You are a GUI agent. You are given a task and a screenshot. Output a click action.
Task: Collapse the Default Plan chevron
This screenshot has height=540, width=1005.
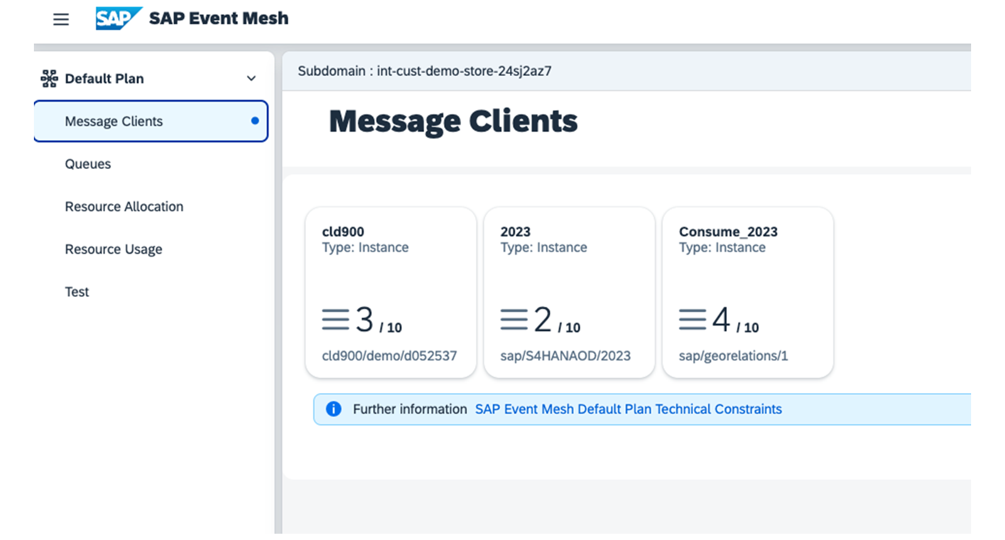[x=251, y=78]
